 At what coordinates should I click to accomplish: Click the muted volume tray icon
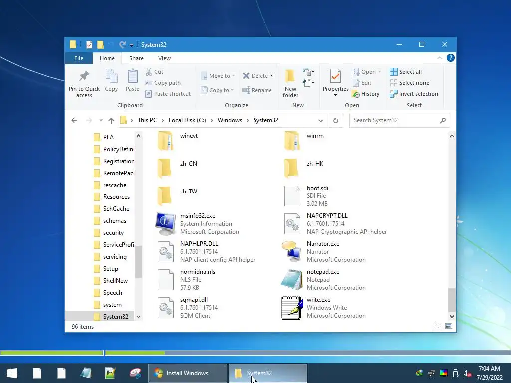point(467,373)
